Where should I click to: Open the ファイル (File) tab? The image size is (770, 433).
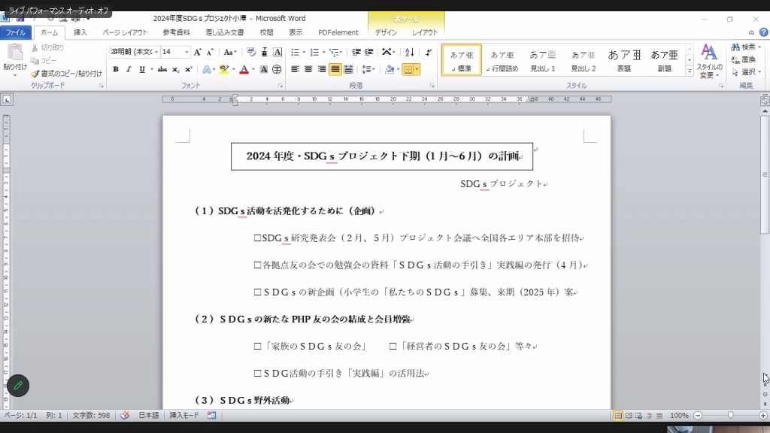click(16, 32)
